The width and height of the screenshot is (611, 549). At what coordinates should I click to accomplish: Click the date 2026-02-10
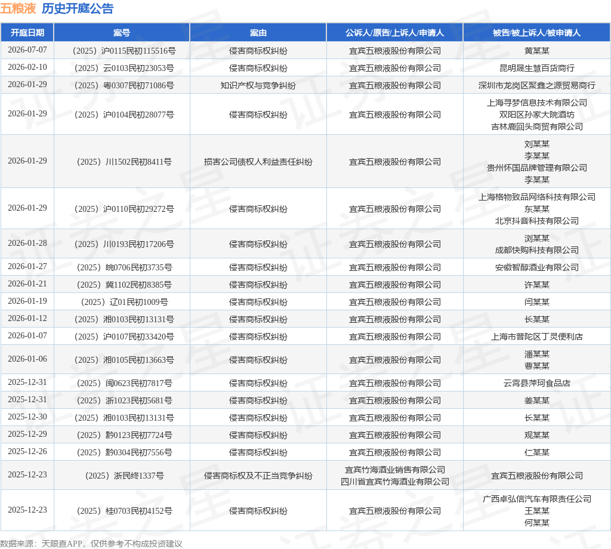click(x=27, y=67)
